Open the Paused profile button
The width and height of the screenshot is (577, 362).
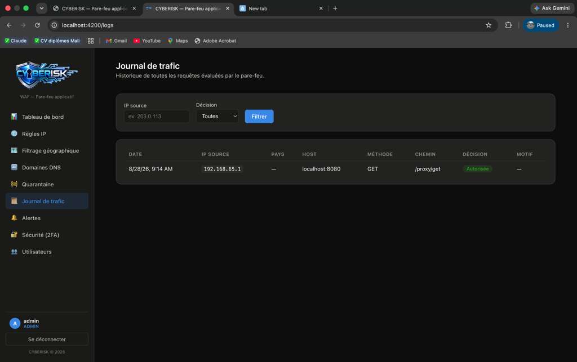[540, 25]
